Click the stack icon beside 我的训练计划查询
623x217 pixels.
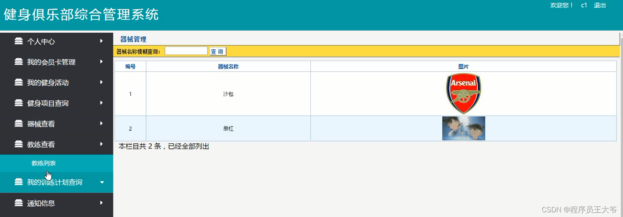pyautogui.click(x=18, y=182)
